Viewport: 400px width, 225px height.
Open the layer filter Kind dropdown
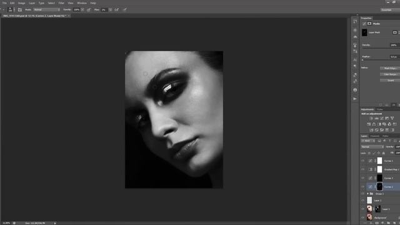[367, 141]
